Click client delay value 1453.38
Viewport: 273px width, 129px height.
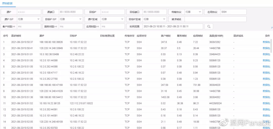pos(165,97)
